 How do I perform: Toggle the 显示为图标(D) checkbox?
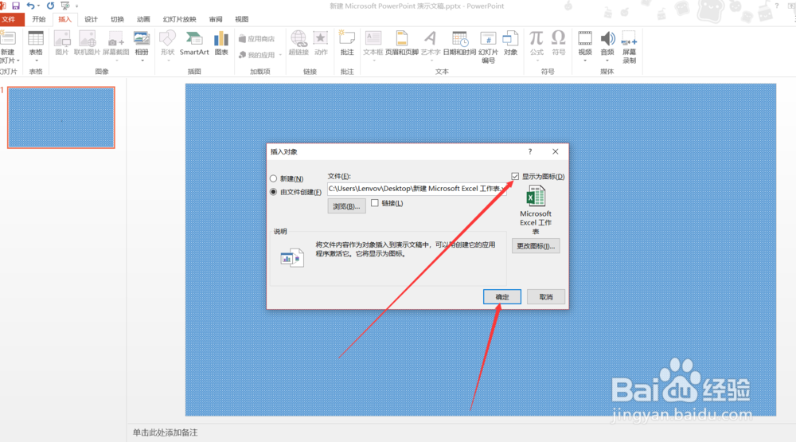[x=515, y=176]
